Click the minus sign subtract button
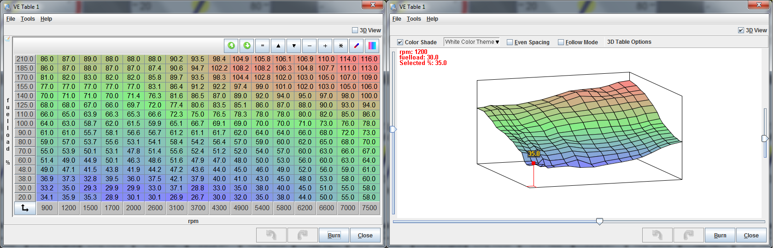Image resolution: width=774 pixels, height=248 pixels. [x=310, y=46]
